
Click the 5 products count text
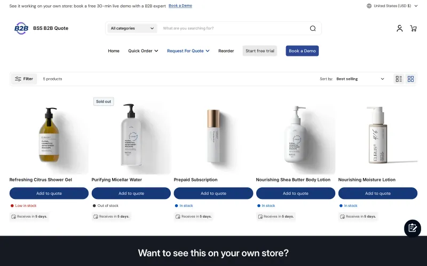[52, 79]
